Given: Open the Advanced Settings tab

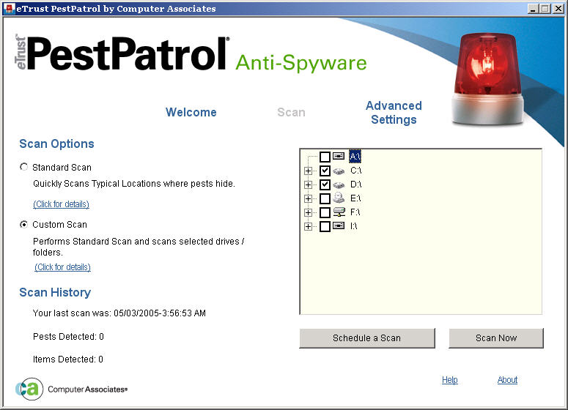Looking at the screenshot, I should 394,113.
